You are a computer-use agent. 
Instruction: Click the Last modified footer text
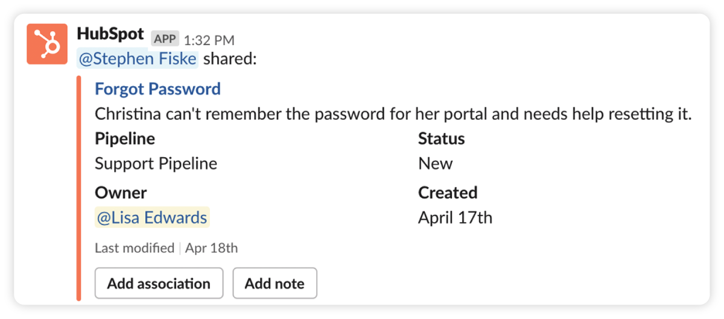tap(134, 248)
